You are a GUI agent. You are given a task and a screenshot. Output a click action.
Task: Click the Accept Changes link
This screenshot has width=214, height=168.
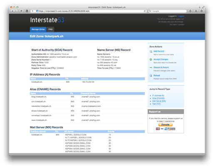[161, 59]
